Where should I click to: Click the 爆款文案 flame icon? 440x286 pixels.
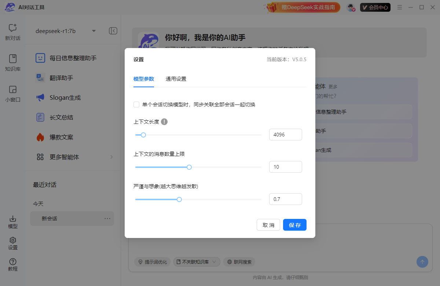40,137
